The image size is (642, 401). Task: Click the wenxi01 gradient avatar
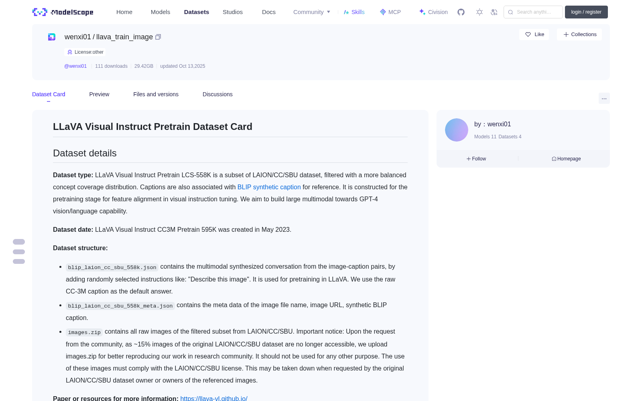457,130
